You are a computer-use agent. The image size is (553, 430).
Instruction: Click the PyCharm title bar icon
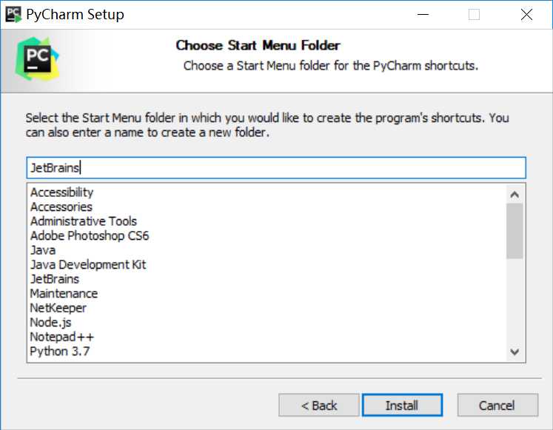click(13, 15)
